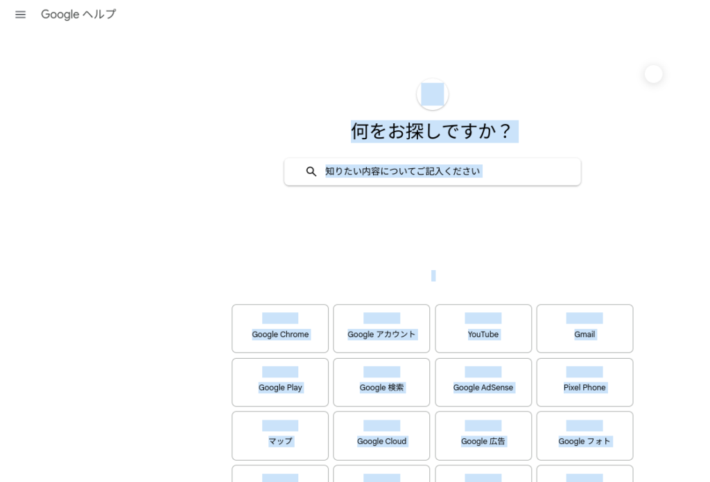Image resolution: width=710 pixels, height=482 pixels.
Task: Select the Google 検索 help card
Action: tap(381, 382)
